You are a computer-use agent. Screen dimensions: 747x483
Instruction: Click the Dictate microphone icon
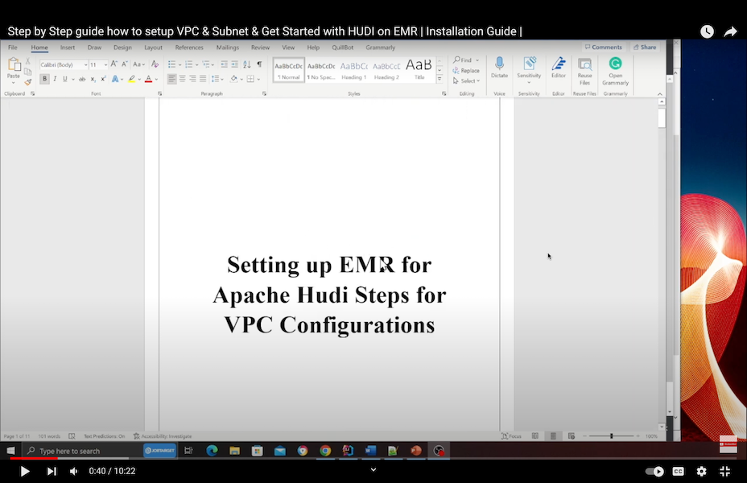tap(499, 64)
